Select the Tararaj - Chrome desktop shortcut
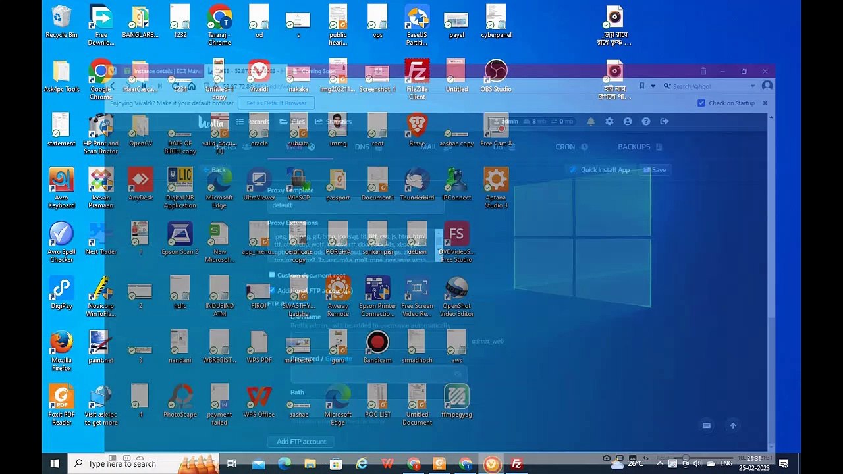Image resolution: width=843 pixels, height=474 pixels. pyautogui.click(x=219, y=26)
